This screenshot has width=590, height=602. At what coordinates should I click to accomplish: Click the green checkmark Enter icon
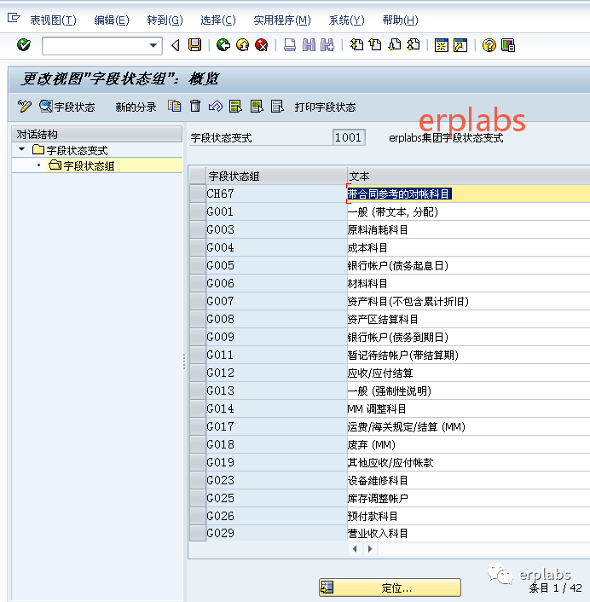24,45
